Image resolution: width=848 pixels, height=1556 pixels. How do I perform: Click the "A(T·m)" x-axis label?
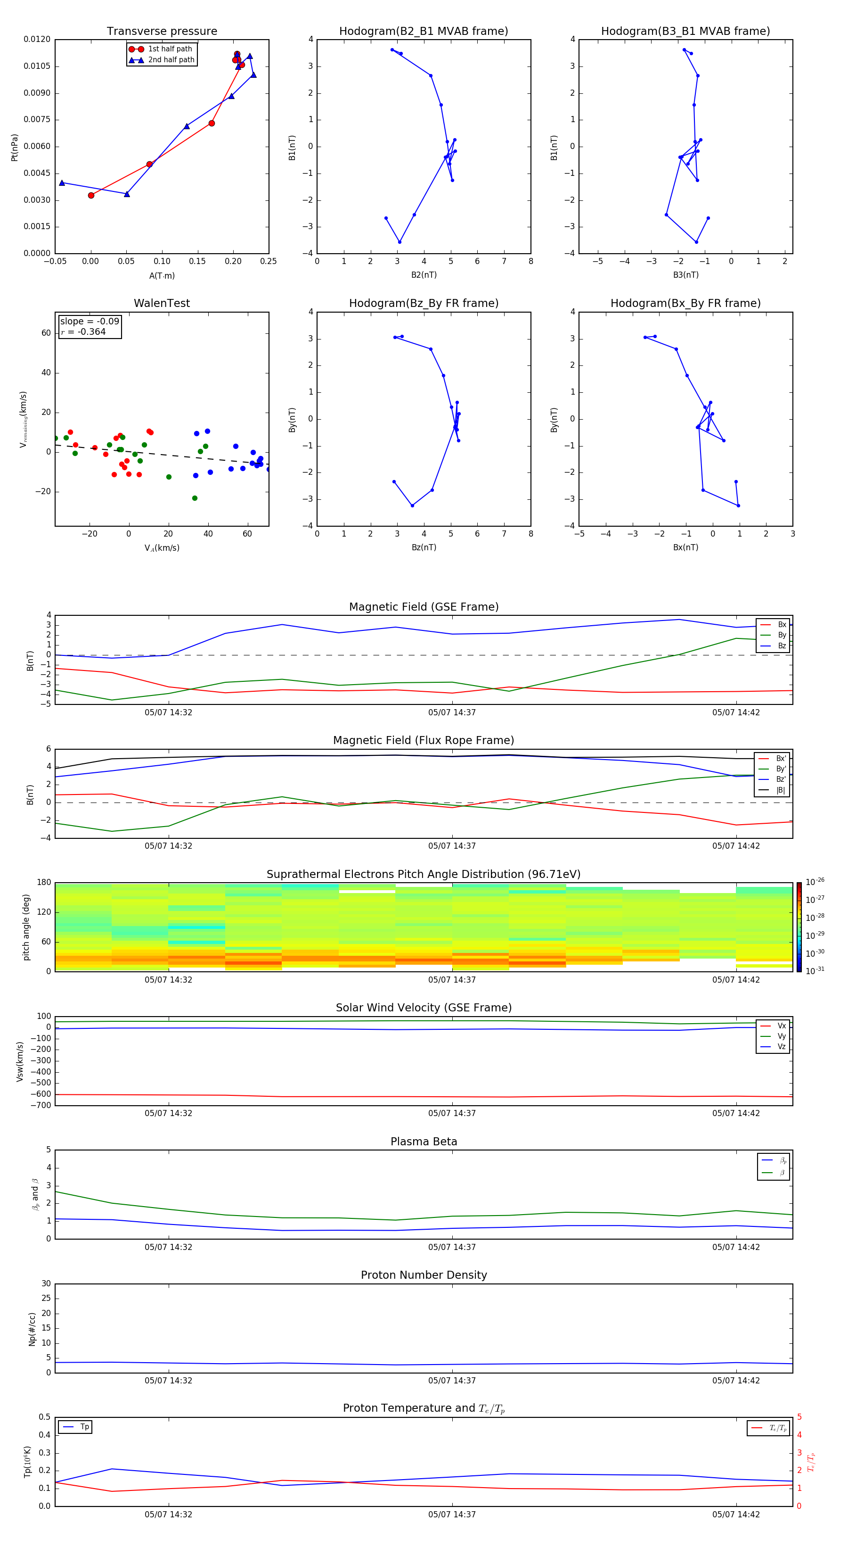pyautogui.click(x=162, y=275)
